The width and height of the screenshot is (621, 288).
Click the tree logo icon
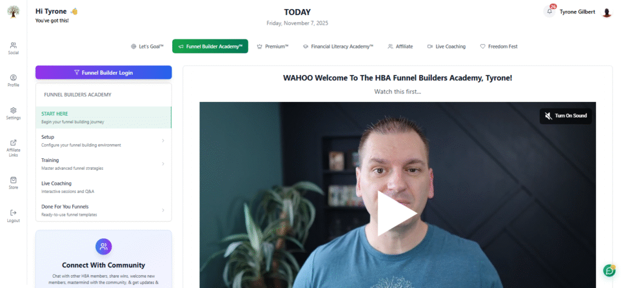(x=13, y=12)
